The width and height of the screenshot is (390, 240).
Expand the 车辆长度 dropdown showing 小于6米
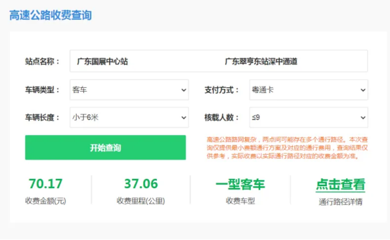coord(129,117)
